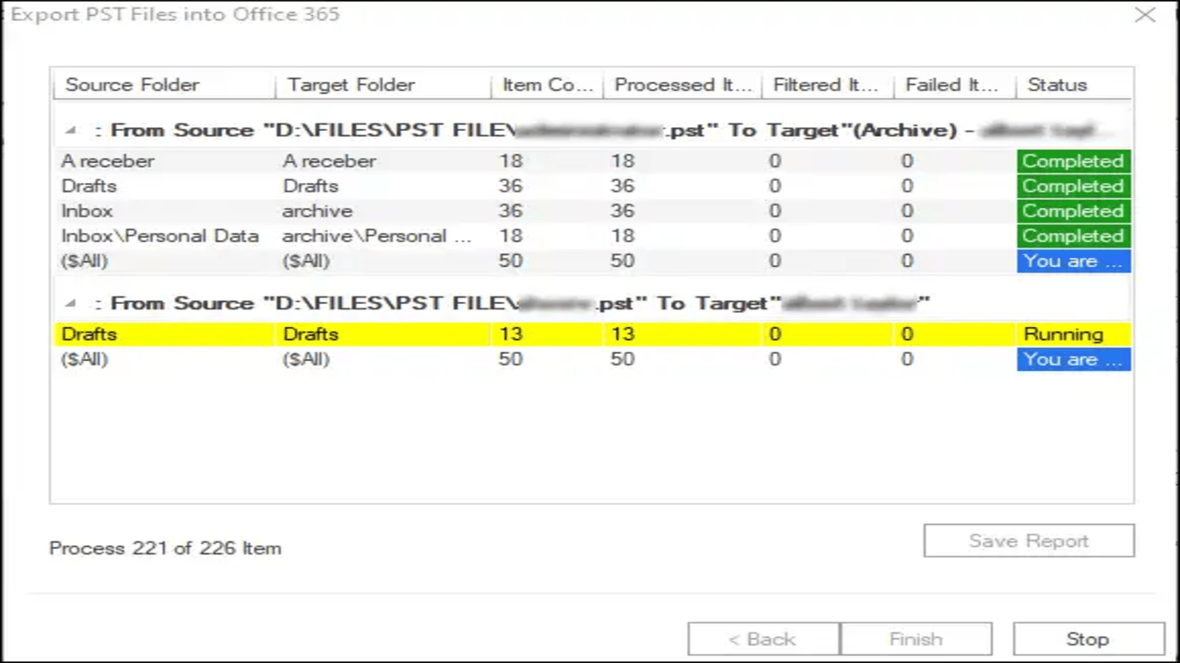Image resolution: width=1180 pixels, height=663 pixels.
Task: Select source ($All) under the Inbox\Personal Data row
Action: pyautogui.click(x=84, y=262)
